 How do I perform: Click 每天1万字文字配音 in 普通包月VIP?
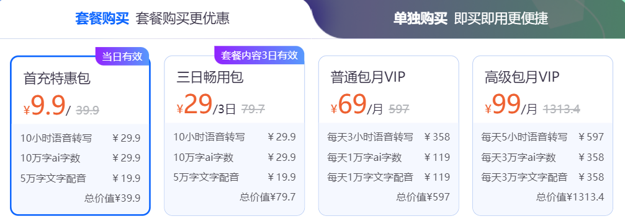pos(370,177)
